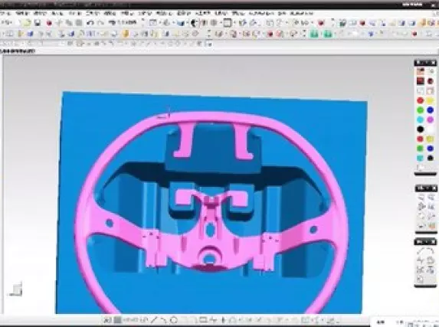Select the rectangle tool in the bottom toolbar
Image resolution: width=439 pixels, height=327 pixels.
[x=203, y=319]
